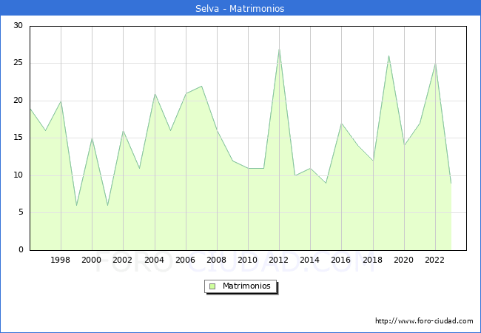Click the 2006 x-axis label
This screenshot has width=481, height=333.
tap(185, 260)
